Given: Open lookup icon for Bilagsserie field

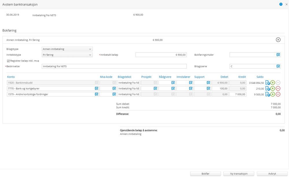Looking at the screenshot, I should [x=278, y=66].
